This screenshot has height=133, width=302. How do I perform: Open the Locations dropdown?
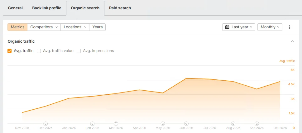tap(75, 27)
